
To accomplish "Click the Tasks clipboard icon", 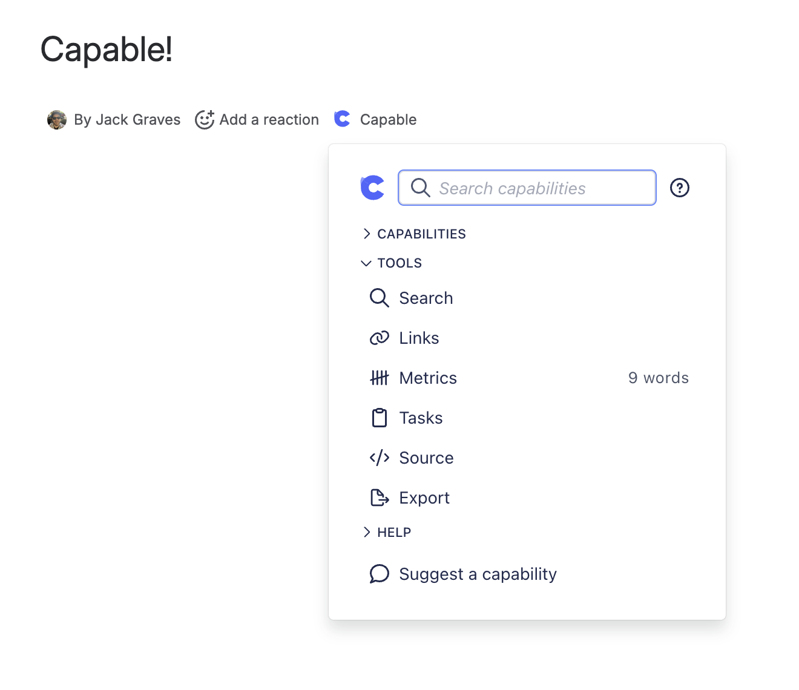I will click(x=379, y=418).
